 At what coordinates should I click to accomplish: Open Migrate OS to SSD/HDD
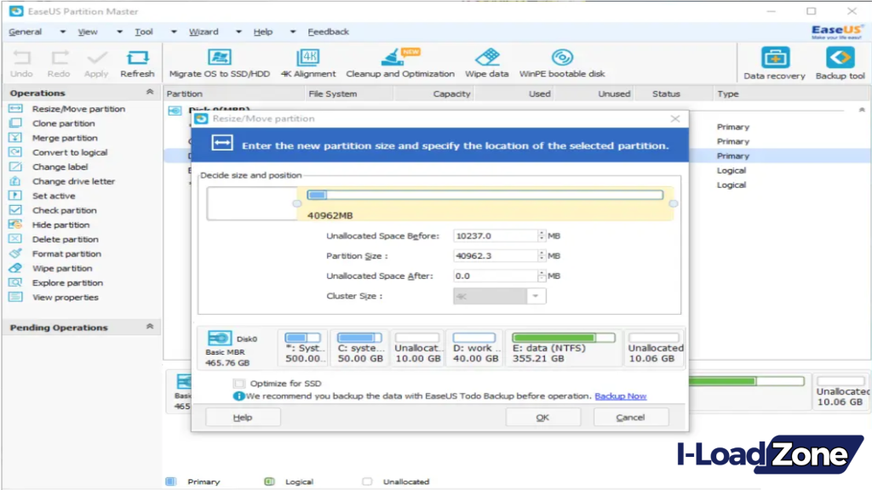pyautogui.click(x=220, y=62)
